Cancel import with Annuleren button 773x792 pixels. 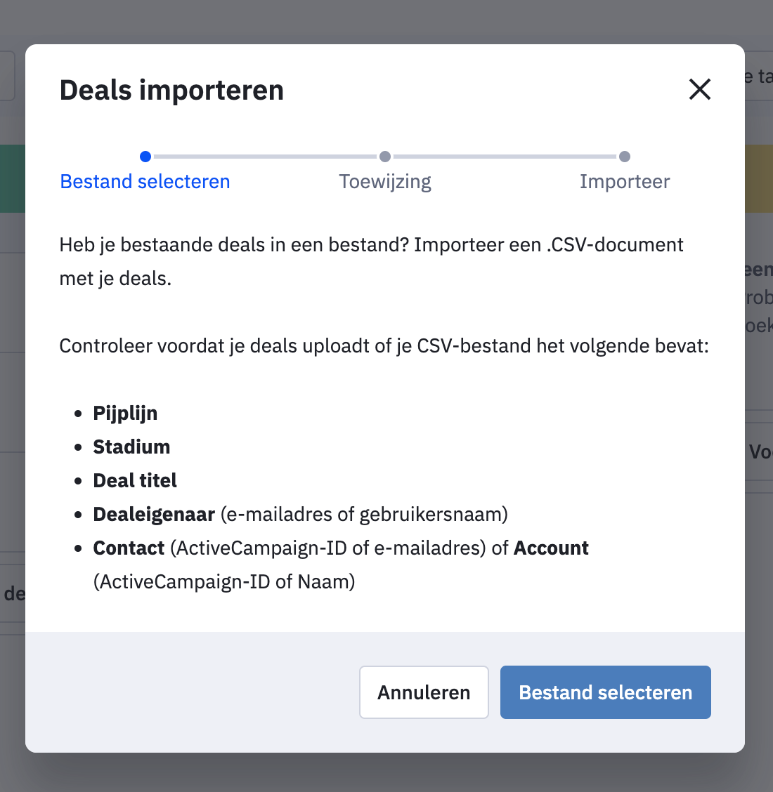pyautogui.click(x=424, y=692)
